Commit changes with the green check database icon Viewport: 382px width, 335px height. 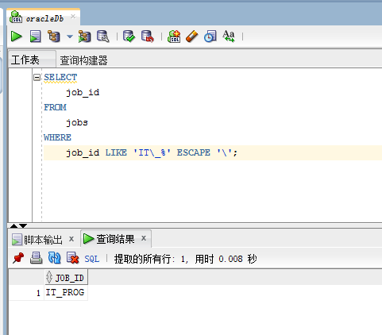click(x=129, y=37)
